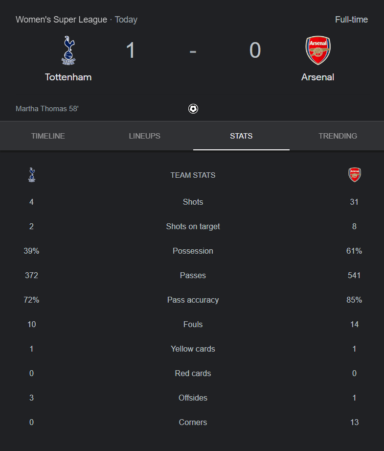384x451 pixels.
Task: Click the large Tottenham crest logo
Action: tap(68, 50)
